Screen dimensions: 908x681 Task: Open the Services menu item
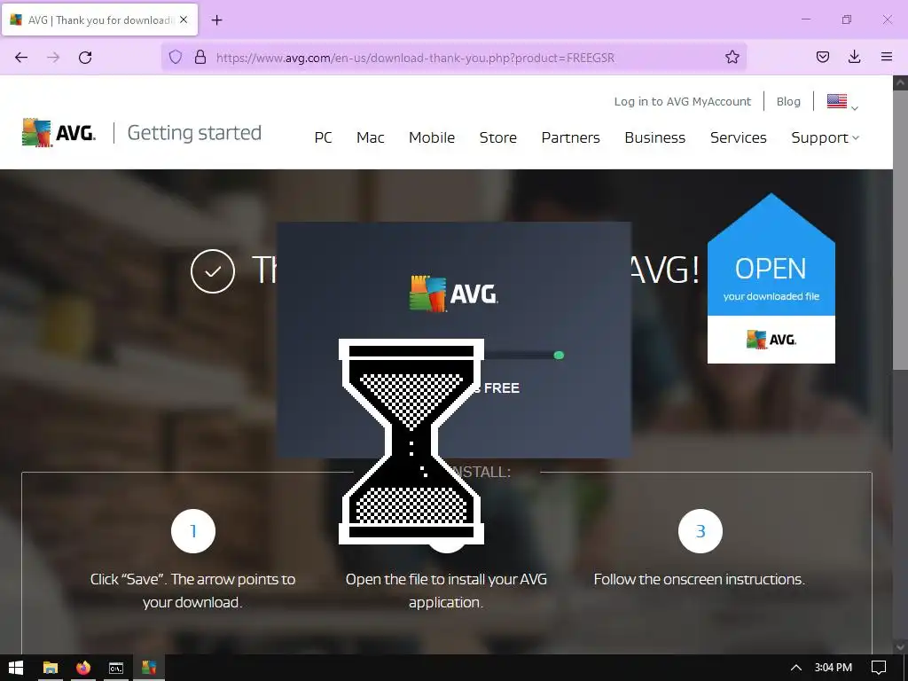click(739, 137)
